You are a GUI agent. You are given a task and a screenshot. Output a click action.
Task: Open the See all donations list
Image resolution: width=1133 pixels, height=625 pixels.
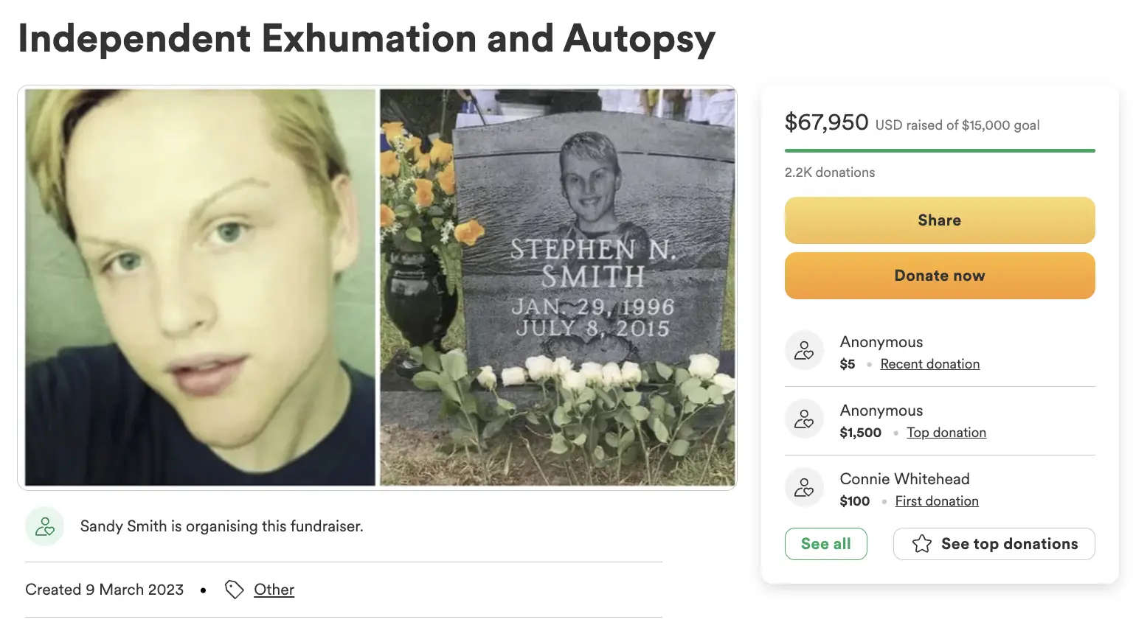[x=825, y=544]
